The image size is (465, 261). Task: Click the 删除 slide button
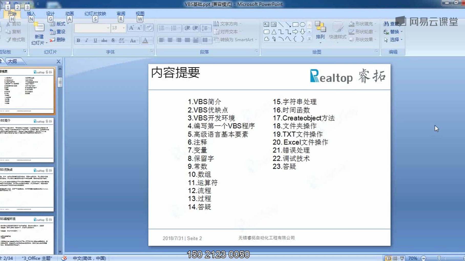tap(58, 40)
